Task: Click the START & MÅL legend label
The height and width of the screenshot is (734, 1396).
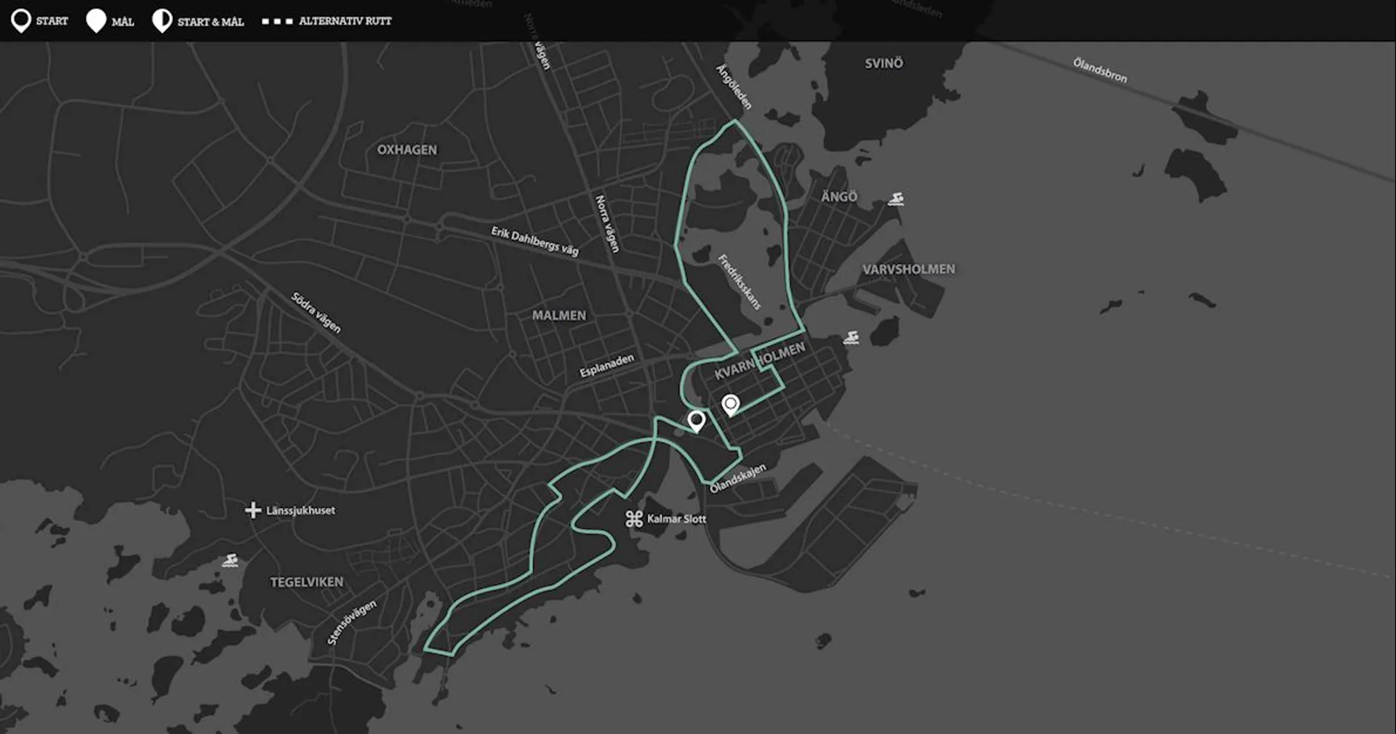Action: 211,22
